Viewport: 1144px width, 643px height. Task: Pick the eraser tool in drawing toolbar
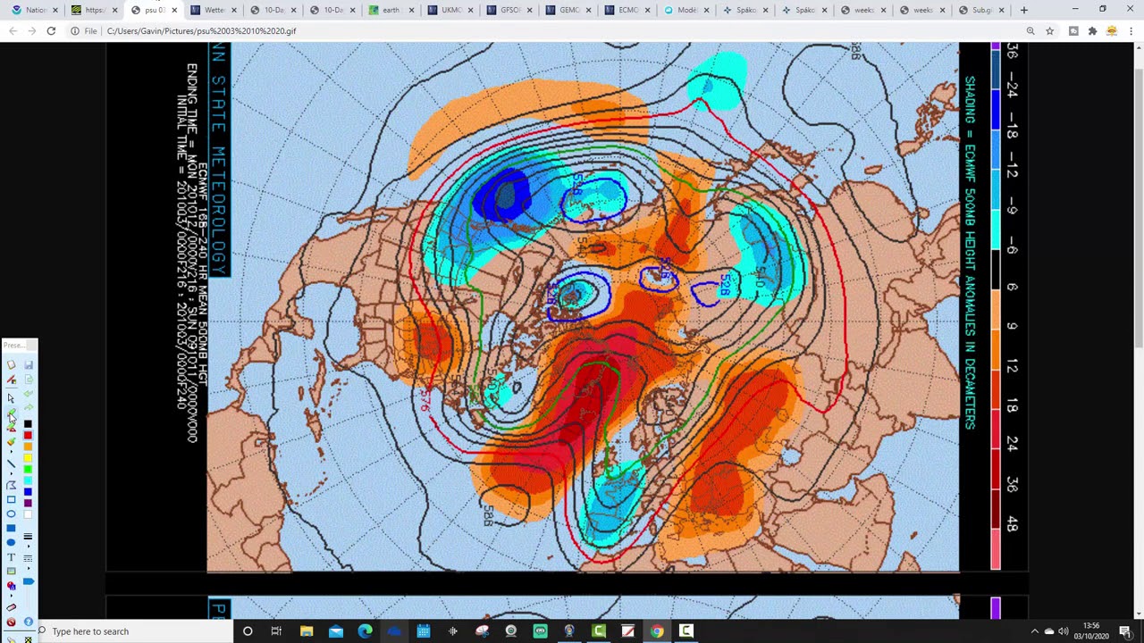pos(11,607)
